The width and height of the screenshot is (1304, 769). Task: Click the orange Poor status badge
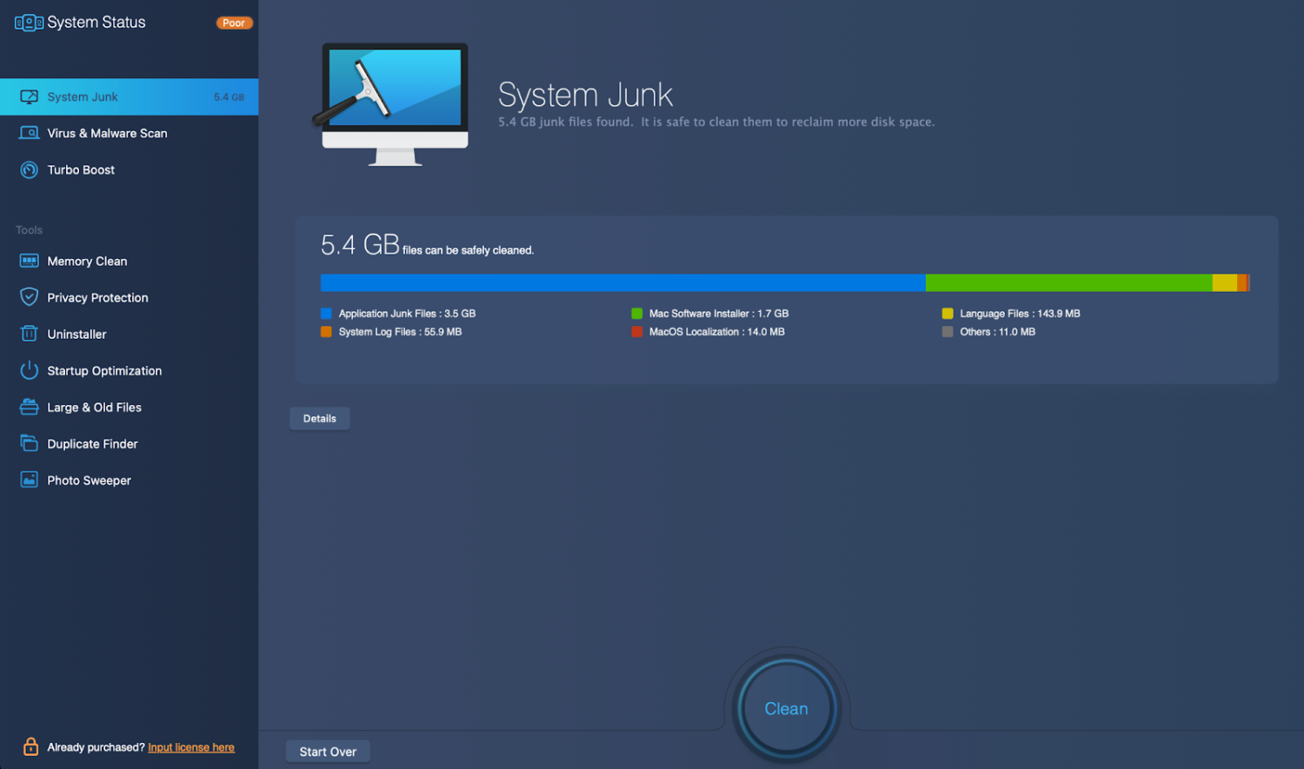(x=234, y=23)
